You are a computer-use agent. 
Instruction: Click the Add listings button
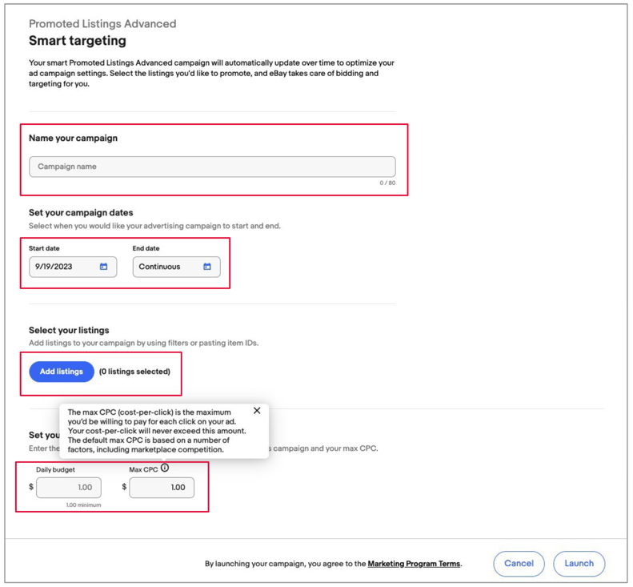62,372
